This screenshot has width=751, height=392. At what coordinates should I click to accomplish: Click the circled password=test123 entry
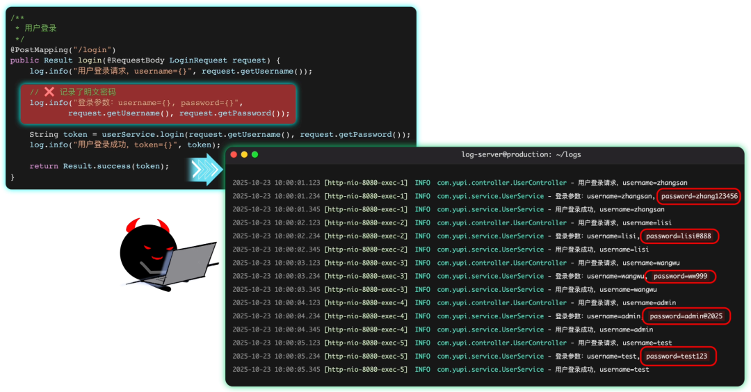coord(678,356)
